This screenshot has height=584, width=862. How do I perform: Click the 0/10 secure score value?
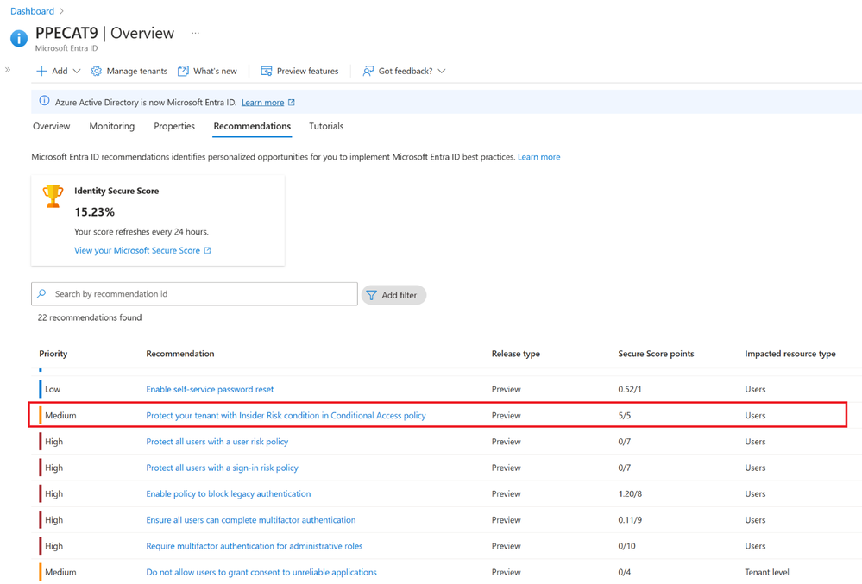coord(626,546)
